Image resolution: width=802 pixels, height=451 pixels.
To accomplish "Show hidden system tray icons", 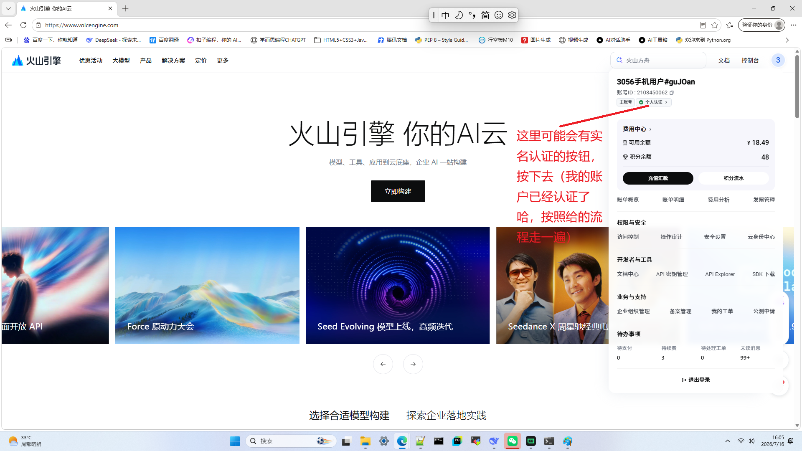I will (x=728, y=441).
